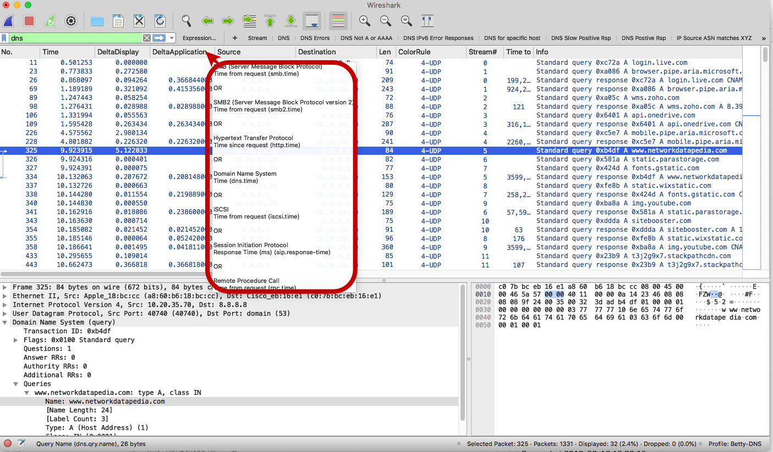The image size is (773, 452).
Task: Sort by the Len column header
Action: tap(386, 52)
